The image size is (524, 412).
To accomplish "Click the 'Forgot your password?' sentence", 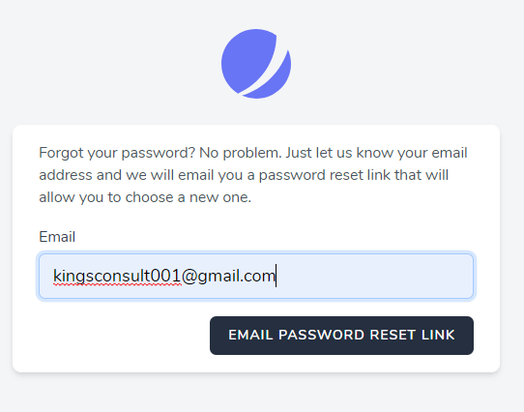I will (x=117, y=153).
